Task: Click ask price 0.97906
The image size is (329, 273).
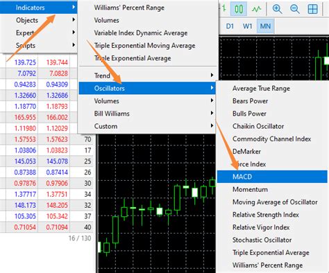Action: [57, 183]
